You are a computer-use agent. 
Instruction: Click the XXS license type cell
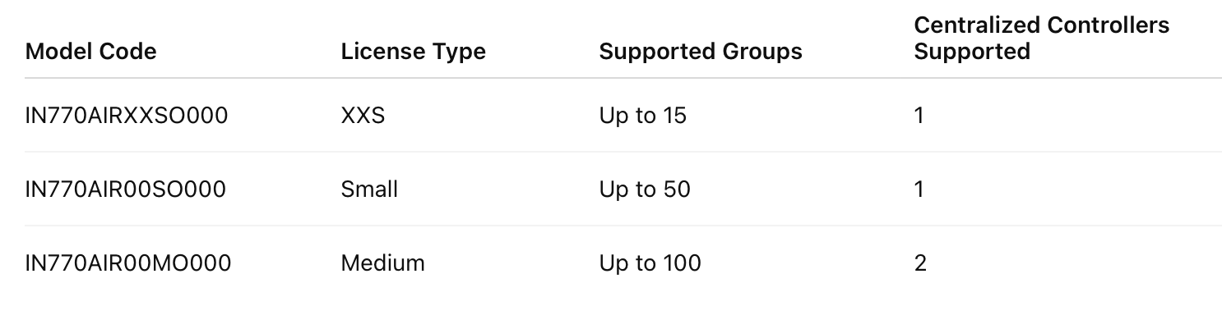363,116
